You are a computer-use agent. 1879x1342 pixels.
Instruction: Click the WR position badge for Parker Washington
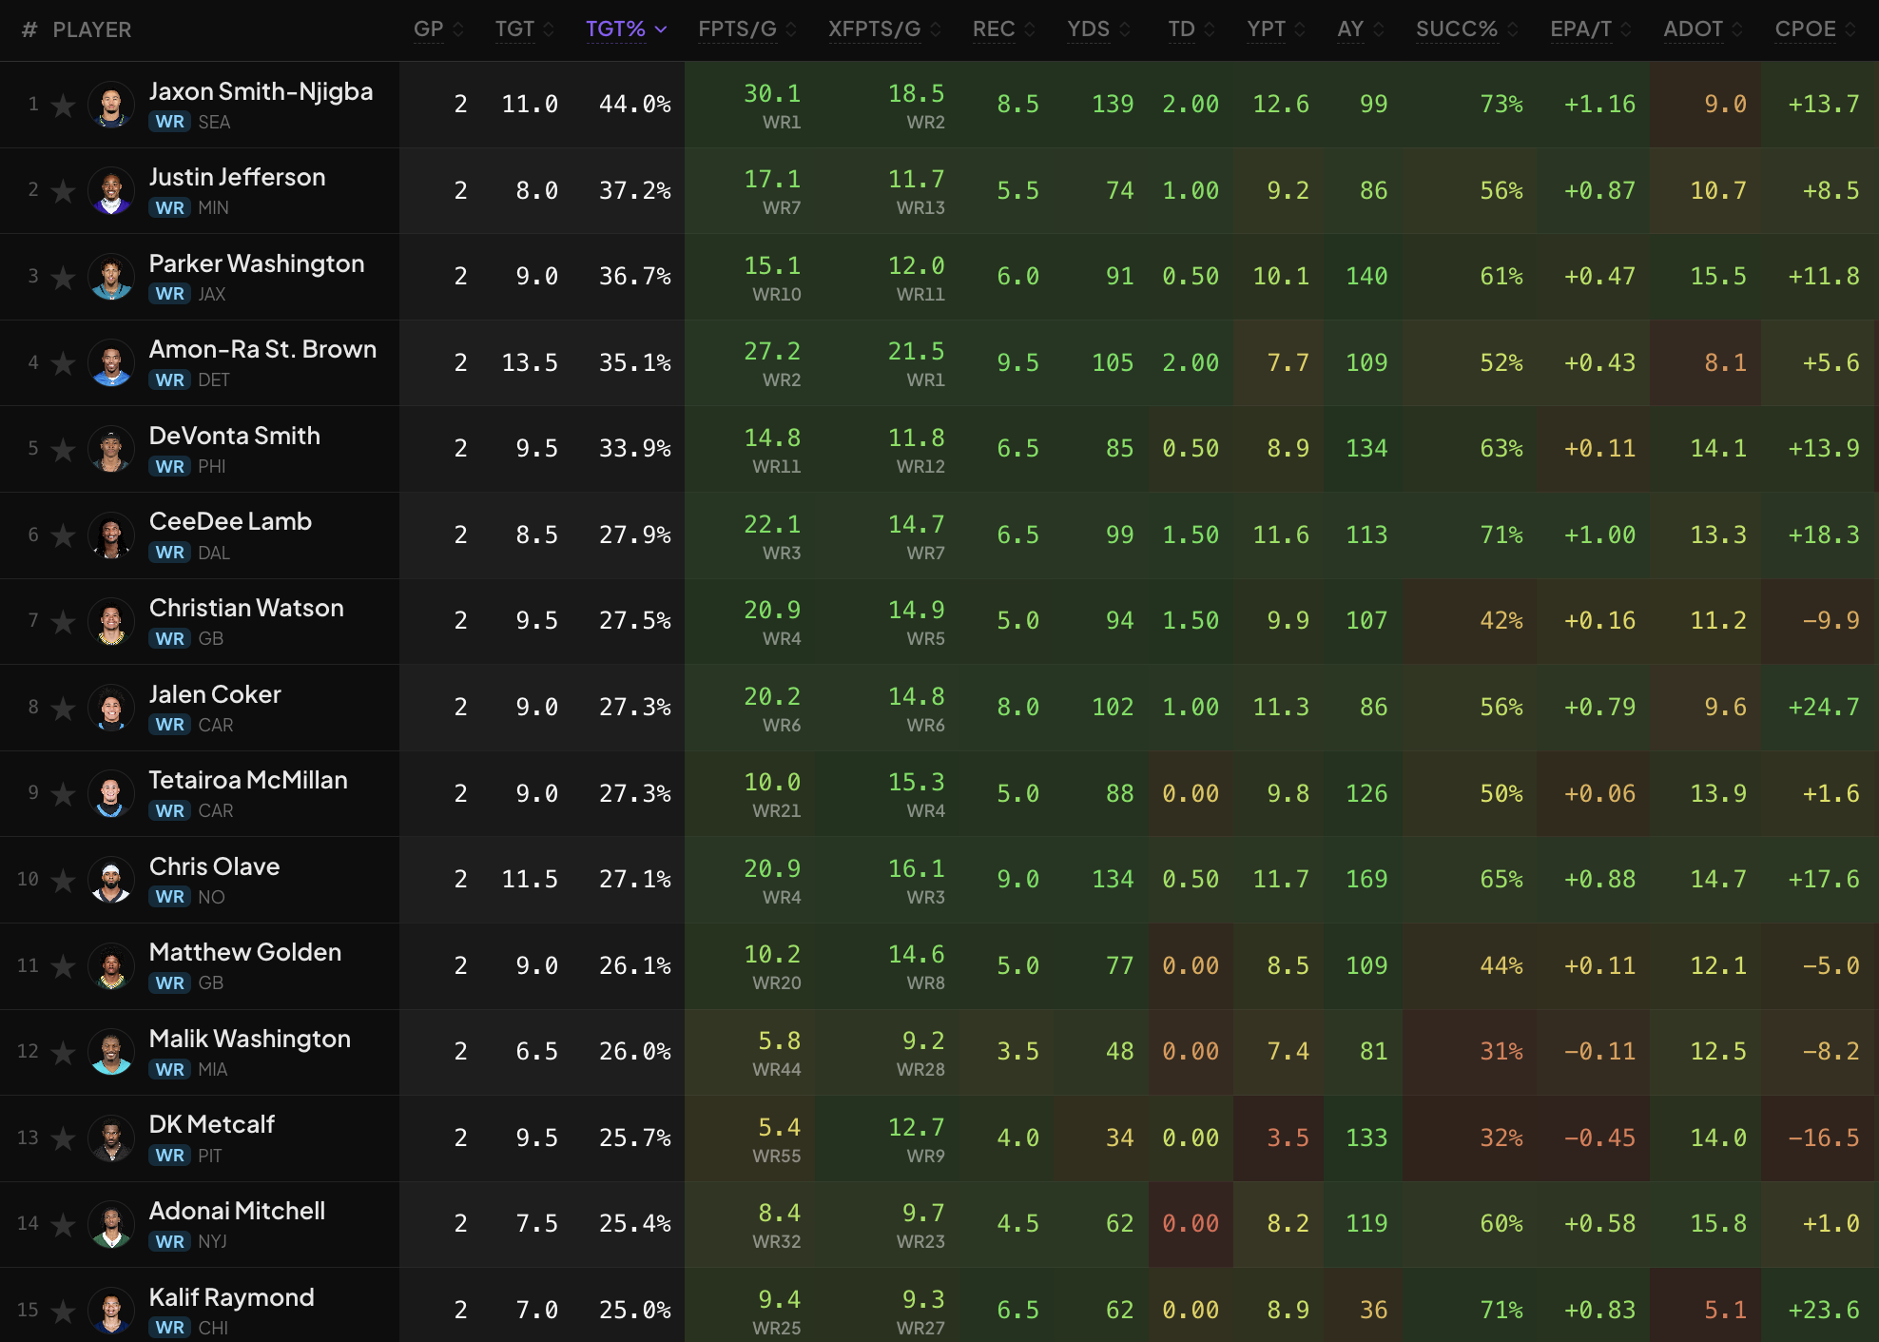170,294
